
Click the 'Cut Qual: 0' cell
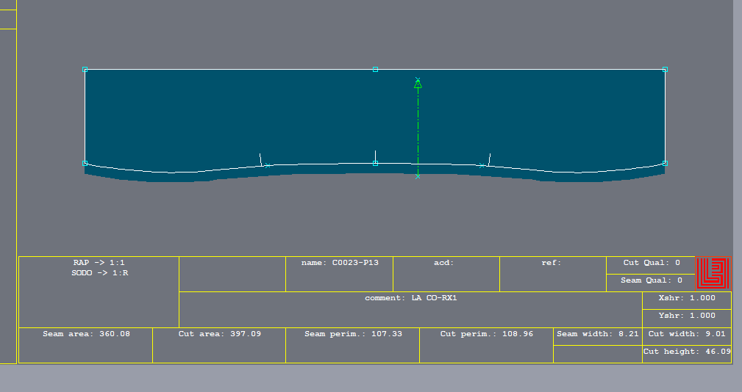point(651,266)
